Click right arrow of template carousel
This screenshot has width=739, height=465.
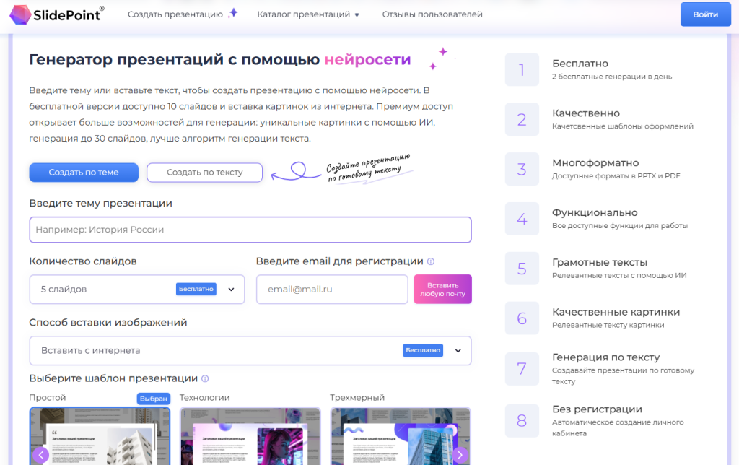tap(460, 455)
